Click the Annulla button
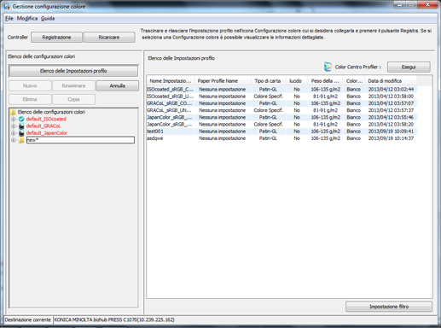 (118, 85)
